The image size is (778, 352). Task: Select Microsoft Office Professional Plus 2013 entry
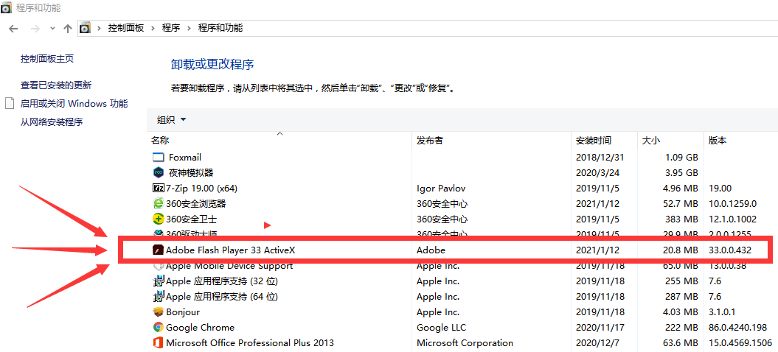(250, 342)
